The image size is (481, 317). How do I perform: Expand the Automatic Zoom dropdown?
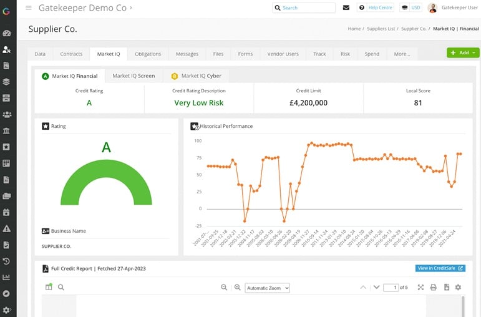coord(267,288)
